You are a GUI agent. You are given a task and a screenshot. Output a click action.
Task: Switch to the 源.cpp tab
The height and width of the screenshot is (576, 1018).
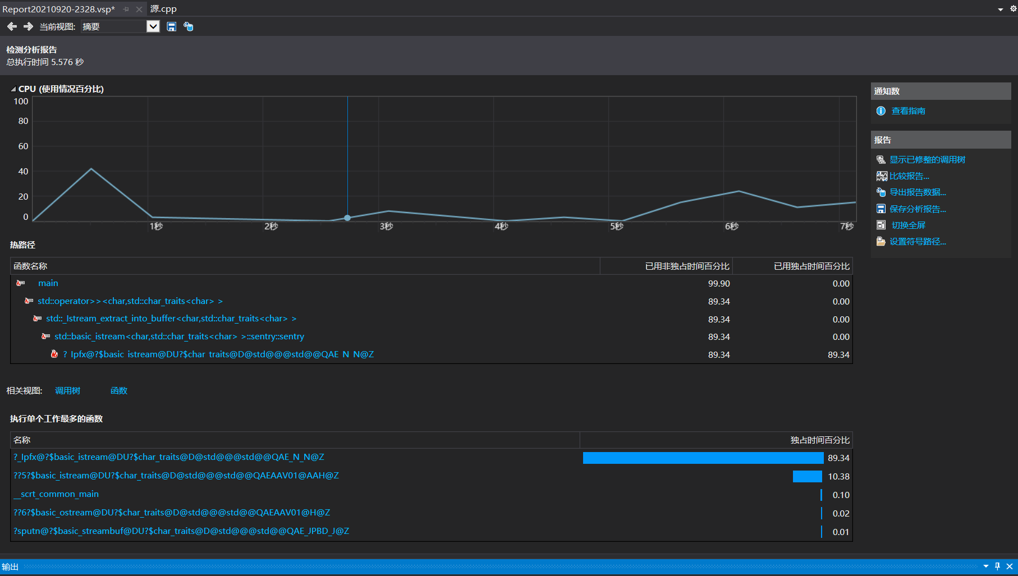pyautogui.click(x=163, y=9)
